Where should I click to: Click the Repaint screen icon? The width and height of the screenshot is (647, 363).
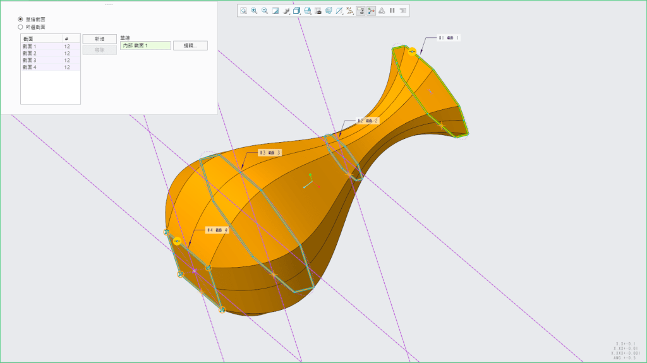click(x=275, y=11)
